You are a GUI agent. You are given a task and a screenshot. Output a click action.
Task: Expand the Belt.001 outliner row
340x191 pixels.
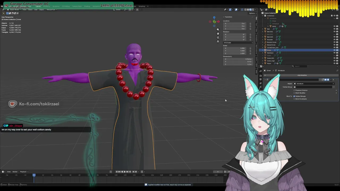pyautogui.click(x=263, y=32)
